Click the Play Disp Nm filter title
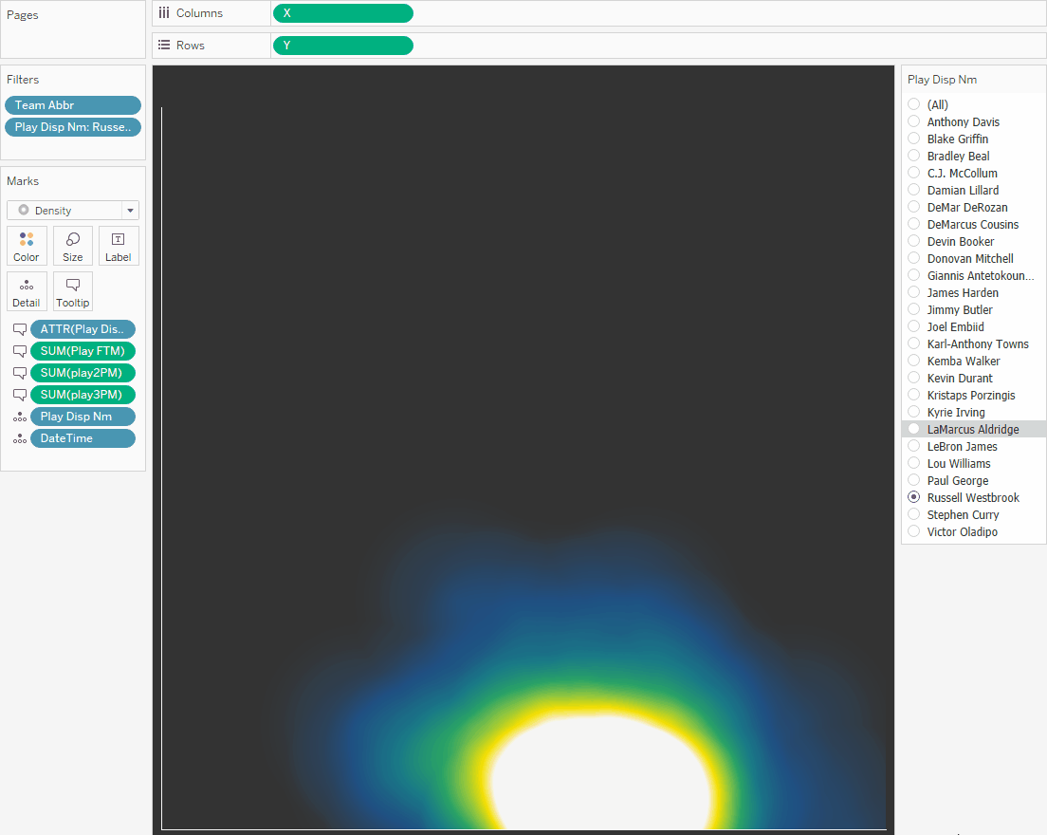The height and width of the screenshot is (835, 1047). tap(942, 80)
